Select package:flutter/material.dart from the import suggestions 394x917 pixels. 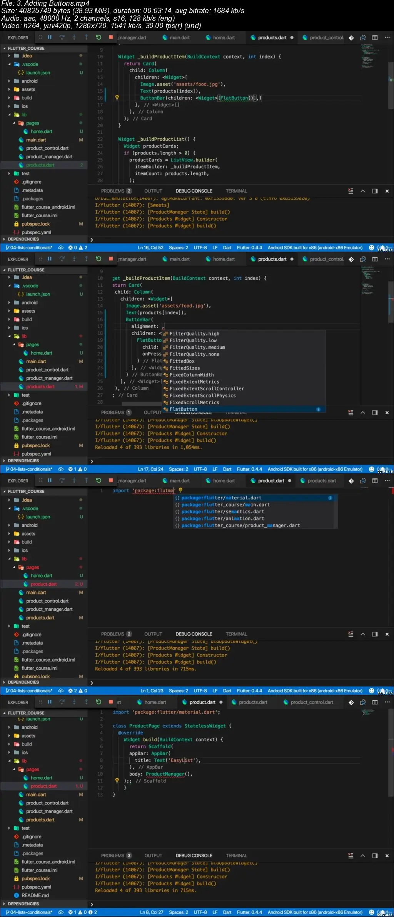pos(255,498)
